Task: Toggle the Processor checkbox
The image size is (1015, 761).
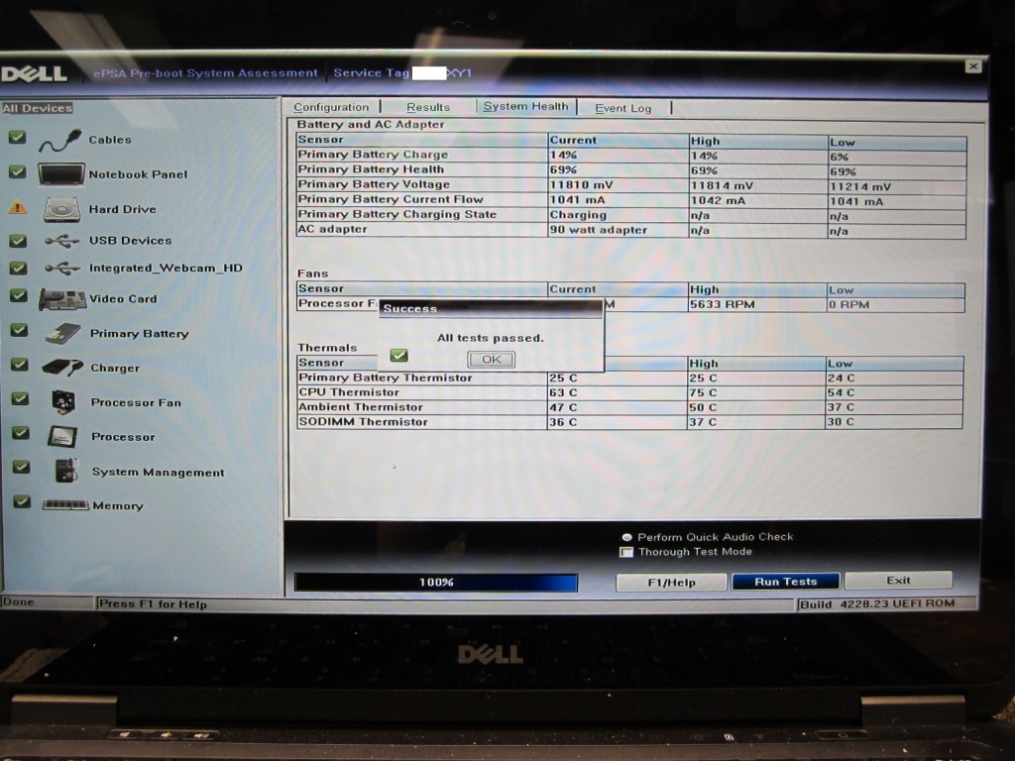Action: (22, 433)
